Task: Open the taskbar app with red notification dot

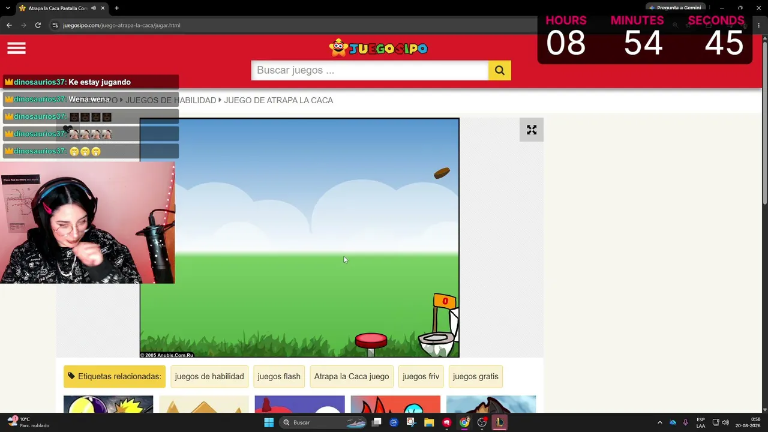Action: [482, 422]
